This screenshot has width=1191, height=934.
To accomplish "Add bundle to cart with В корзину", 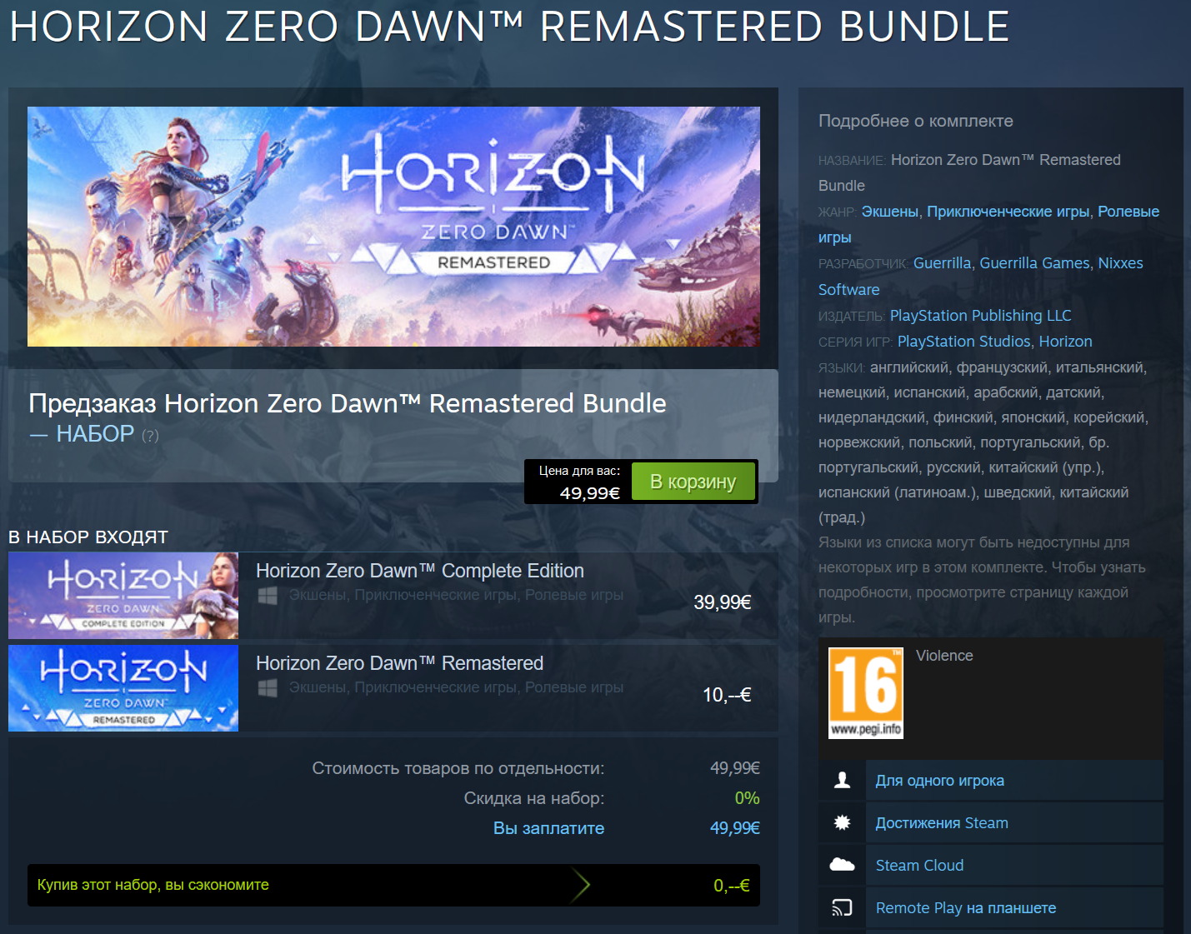I will [x=693, y=482].
